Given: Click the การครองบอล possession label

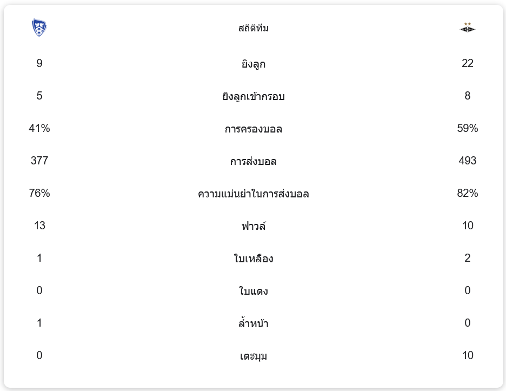Looking at the screenshot, I should [253, 129].
